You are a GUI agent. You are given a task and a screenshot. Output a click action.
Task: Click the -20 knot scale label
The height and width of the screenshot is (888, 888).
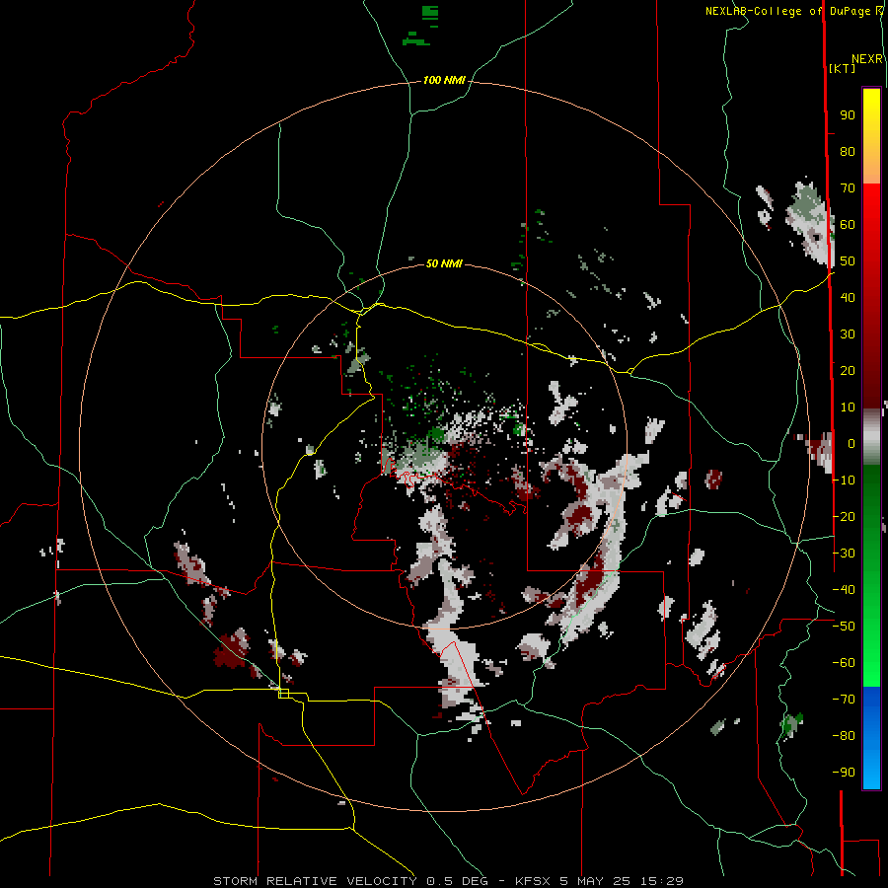[x=845, y=517]
